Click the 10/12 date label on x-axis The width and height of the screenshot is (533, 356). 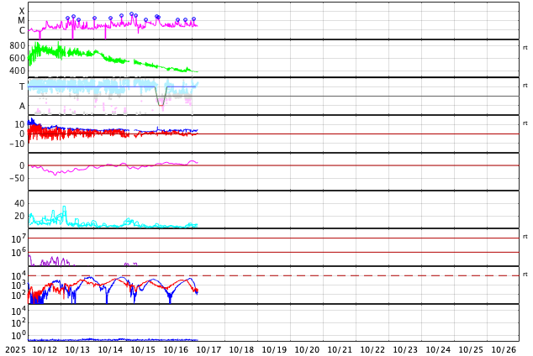click(45, 349)
